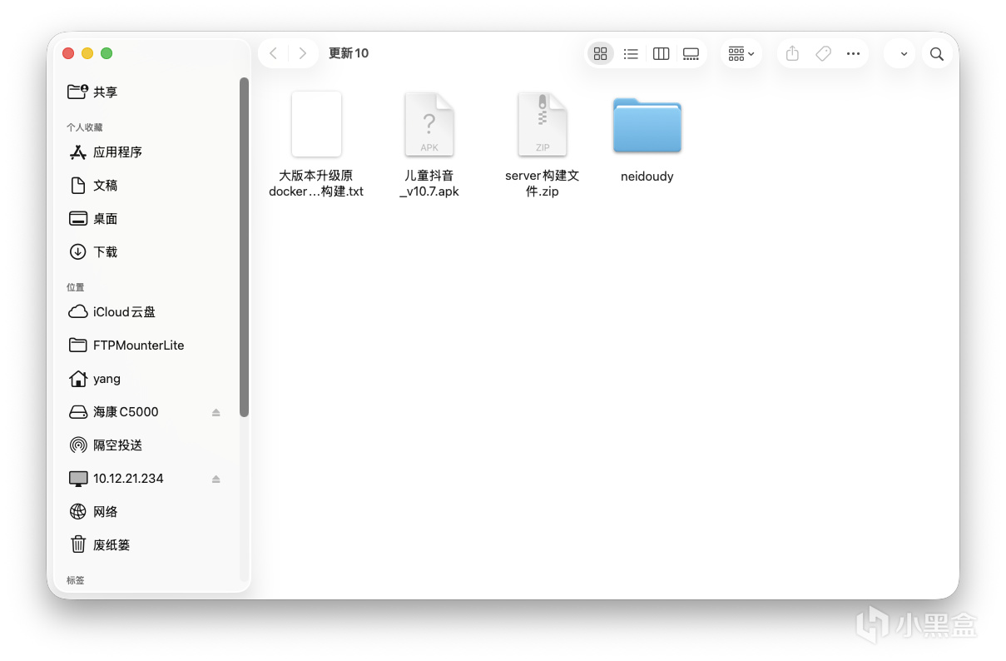Switch to column view
Screen dimensions: 1006x661
pyautogui.click(x=661, y=53)
